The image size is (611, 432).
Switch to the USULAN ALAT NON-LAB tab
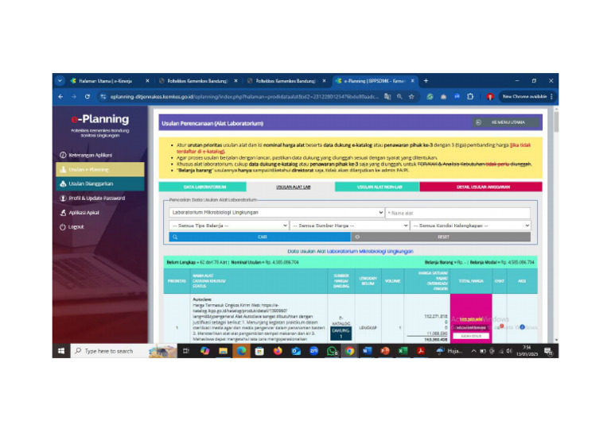coord(377,187)
